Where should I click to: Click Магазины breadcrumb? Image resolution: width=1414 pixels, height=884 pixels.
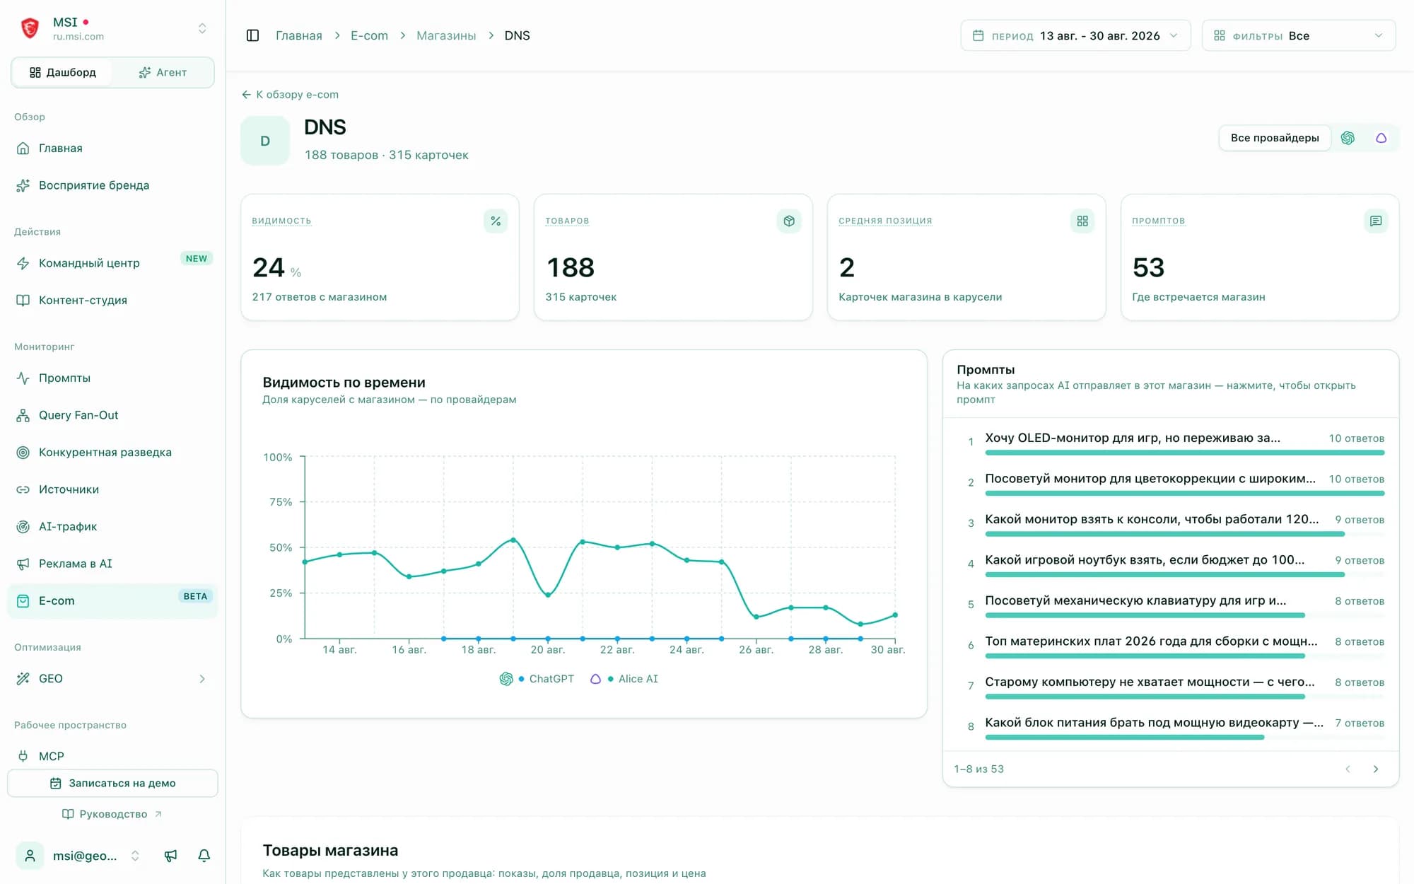(446, 35)
